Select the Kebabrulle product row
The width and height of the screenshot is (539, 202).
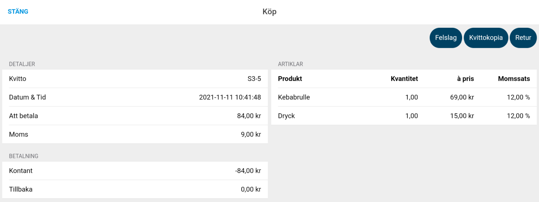point(404,97)
